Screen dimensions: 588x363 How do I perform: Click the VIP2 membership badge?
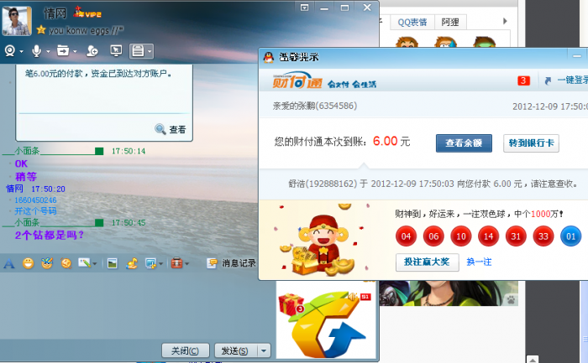pyautogui.click(x=87, y=13)
